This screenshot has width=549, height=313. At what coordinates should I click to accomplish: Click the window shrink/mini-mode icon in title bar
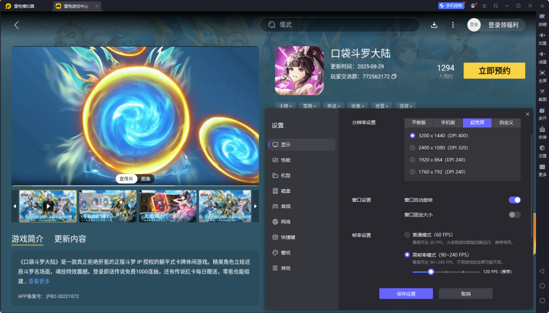coord(496,6)
